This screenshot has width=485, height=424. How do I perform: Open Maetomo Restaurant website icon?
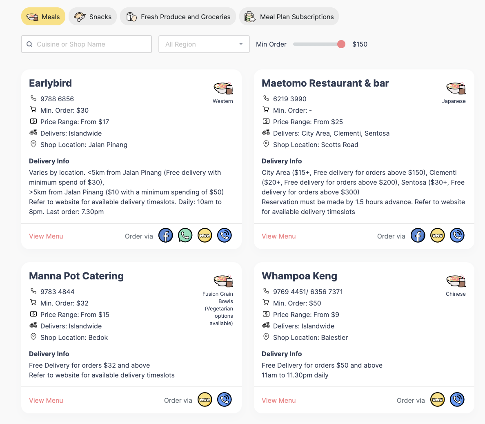click(x=437, y=235)
